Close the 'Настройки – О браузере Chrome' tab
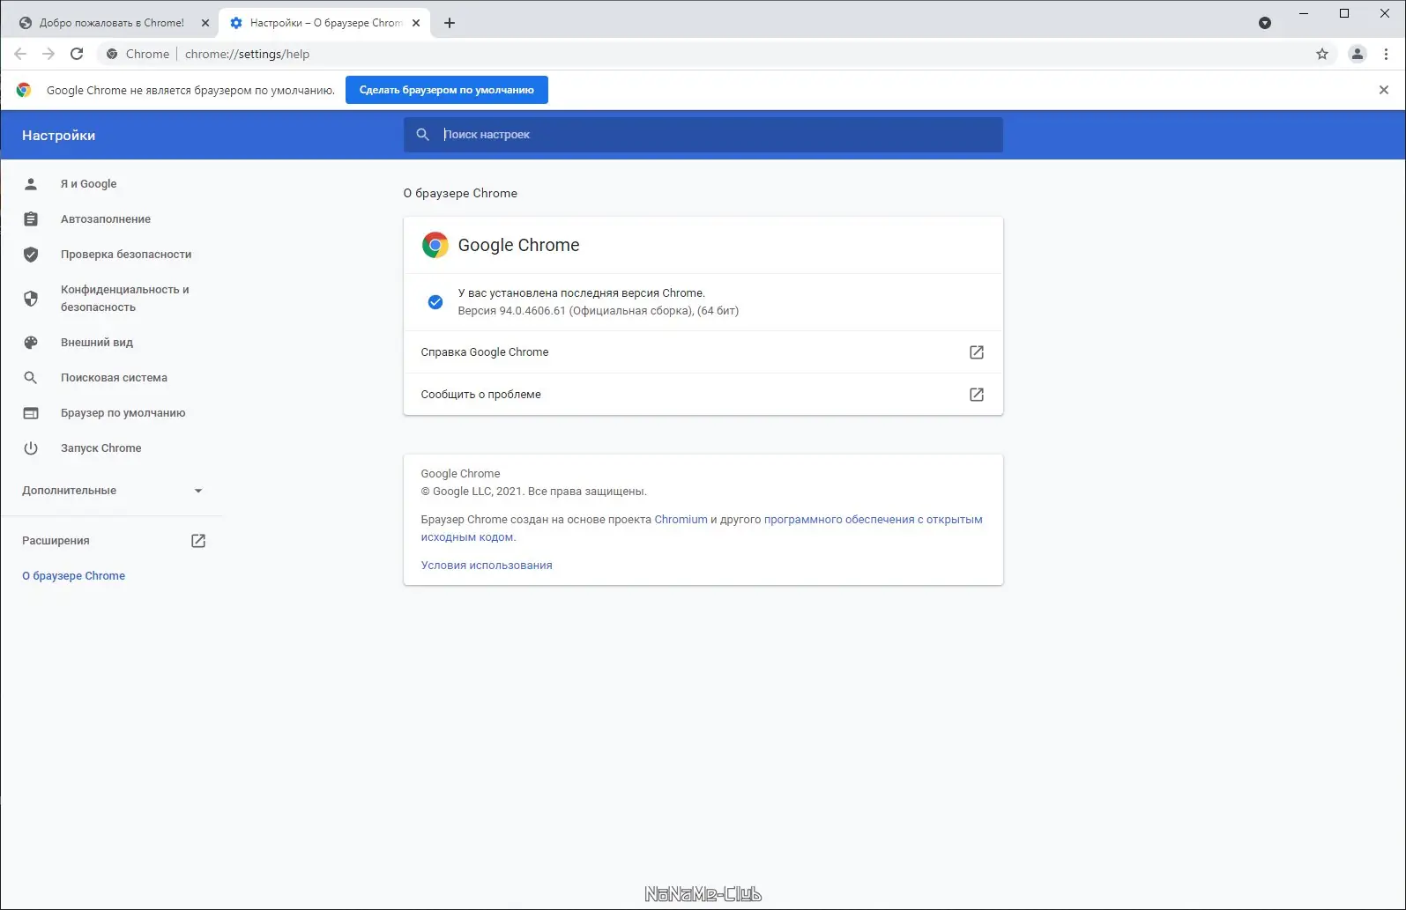The image size is (1406, 910). [x=416, y=23]
